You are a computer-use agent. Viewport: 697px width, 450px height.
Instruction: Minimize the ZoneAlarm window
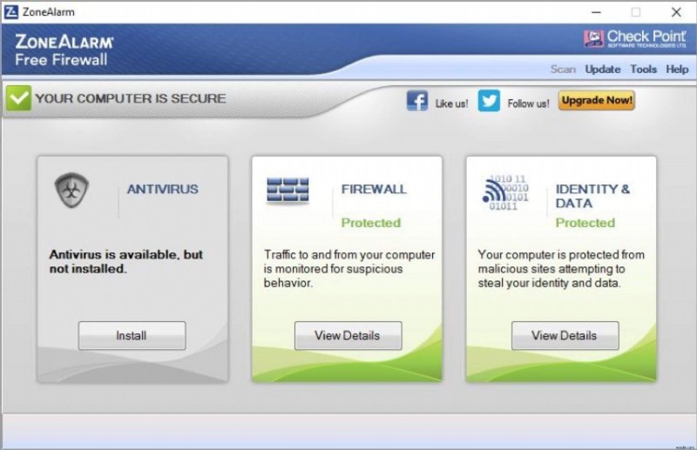pyautogui.click(x=596, y=12)
